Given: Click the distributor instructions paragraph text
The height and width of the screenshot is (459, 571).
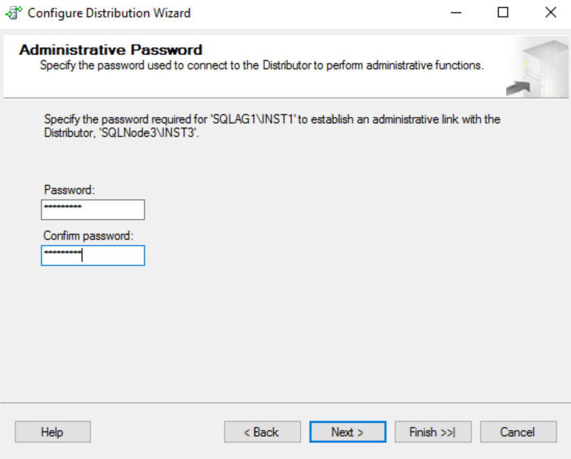Looking at the screenshot, I should point(271,125).
